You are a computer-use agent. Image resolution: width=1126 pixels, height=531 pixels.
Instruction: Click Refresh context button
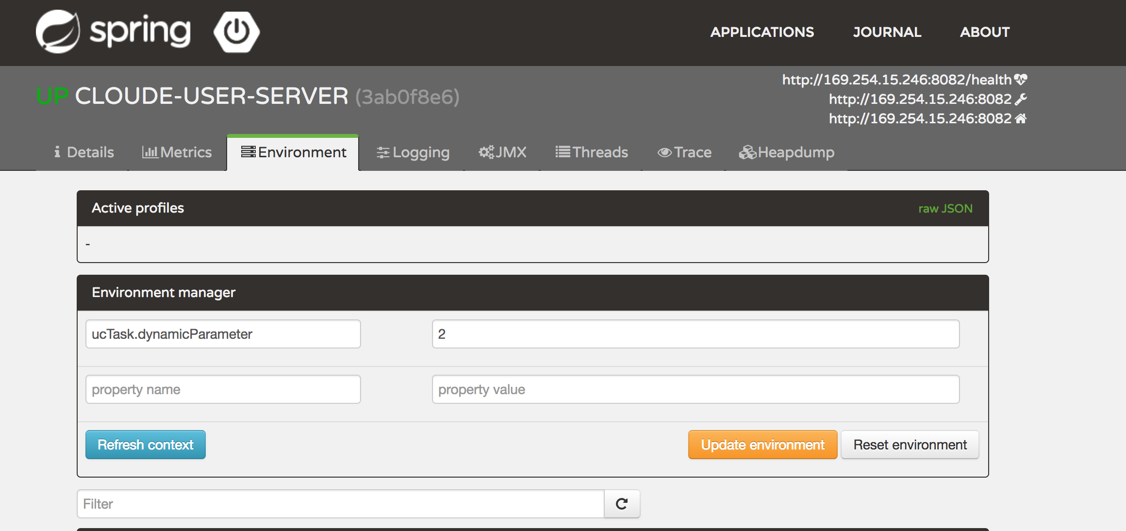(x=145, y=444)
